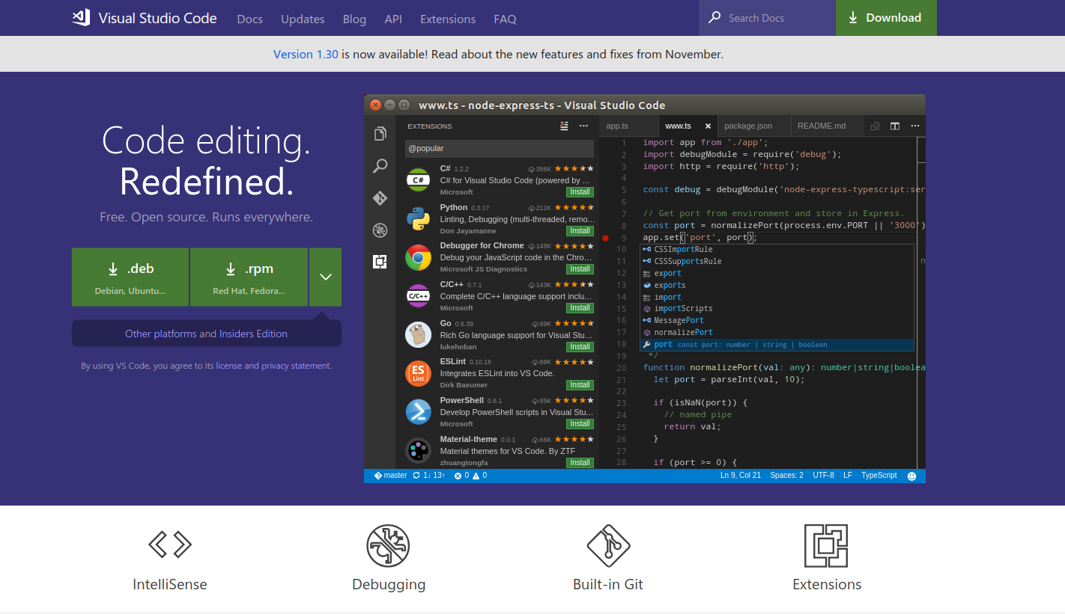Viewport: 1065px width, 614px height.
Task: Open the FAQ menu item
Action: [505, 19]
